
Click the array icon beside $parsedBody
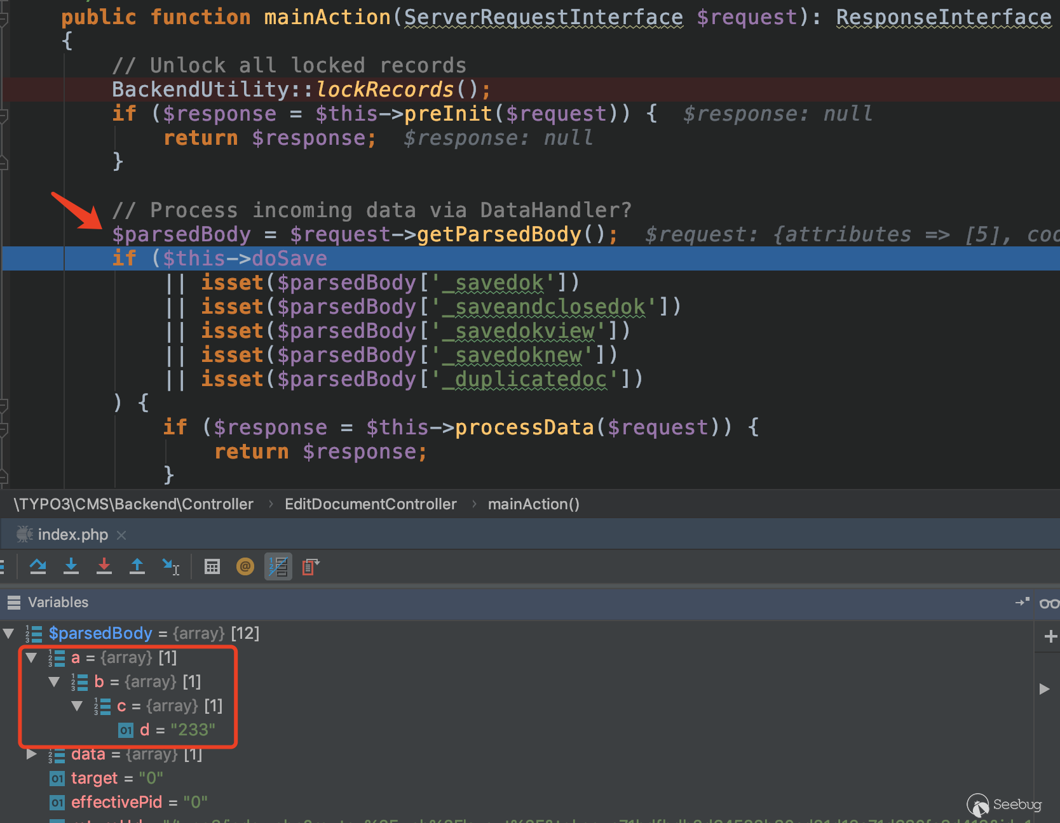[x=34, y=634]
